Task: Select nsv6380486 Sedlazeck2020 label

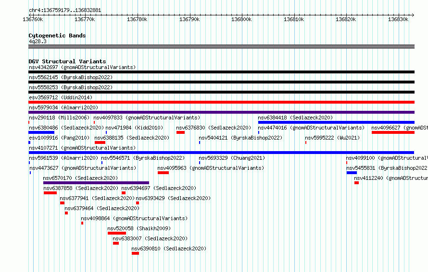Action: (66, 128)
